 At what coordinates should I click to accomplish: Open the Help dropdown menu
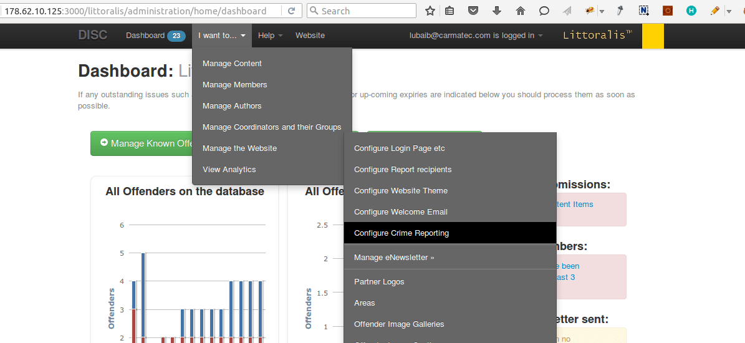pyautogui.click(x=271, y=36)
